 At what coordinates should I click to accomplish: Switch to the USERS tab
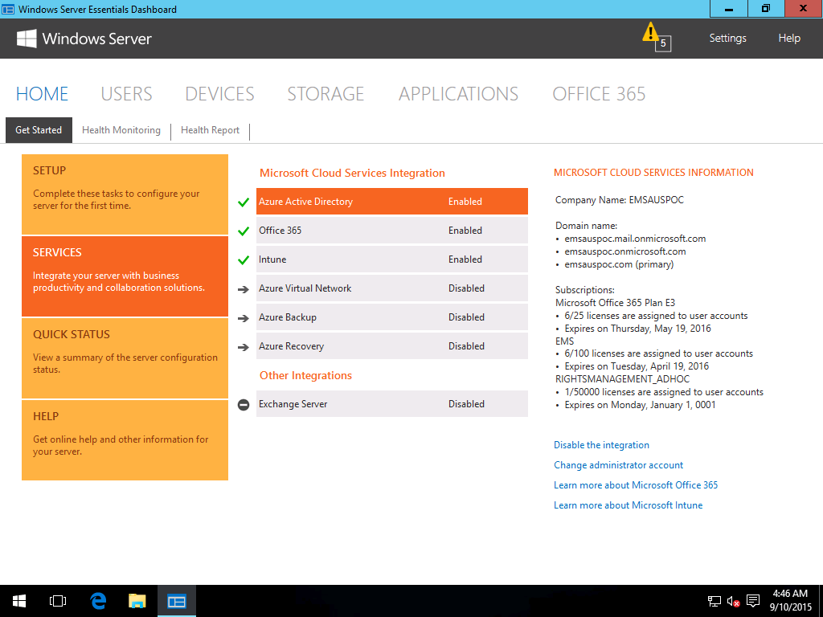(x=126, y=93)
